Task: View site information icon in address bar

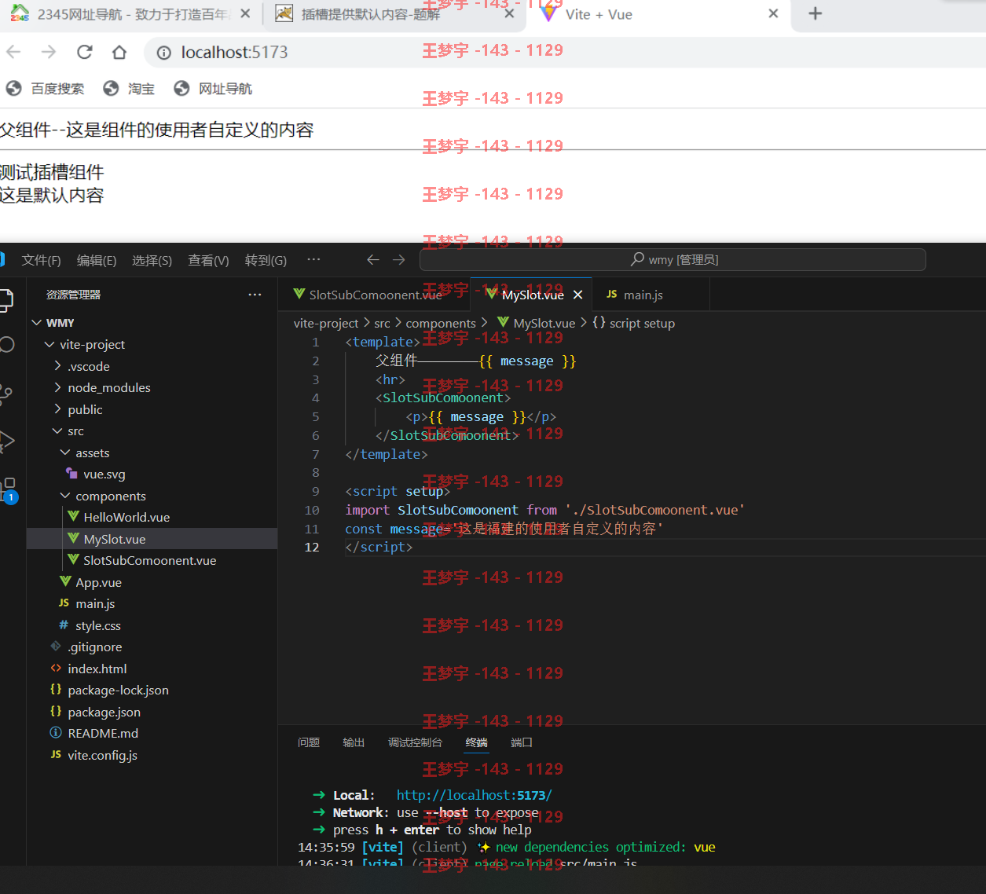Action: 163,53
